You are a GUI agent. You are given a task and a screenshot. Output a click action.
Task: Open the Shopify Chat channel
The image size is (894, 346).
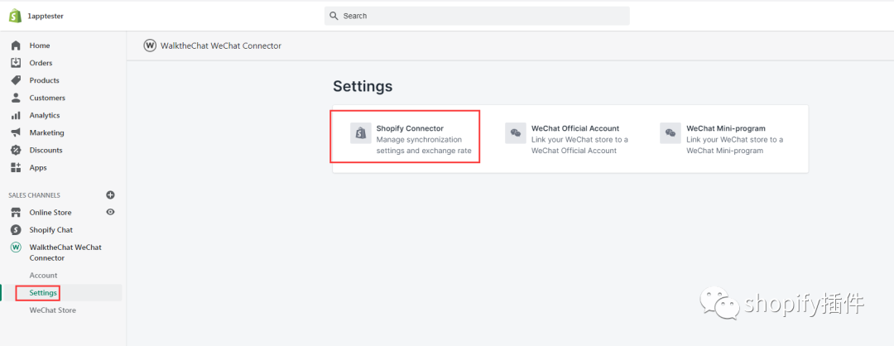point(51,230)
